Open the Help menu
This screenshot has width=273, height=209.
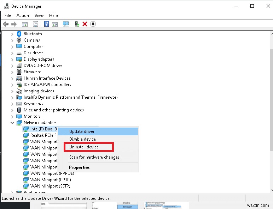pos(53,16)
